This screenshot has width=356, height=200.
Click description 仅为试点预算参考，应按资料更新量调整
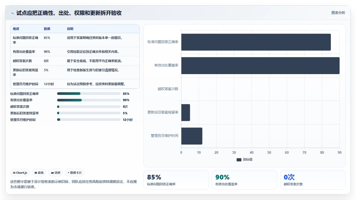pos(96,84)
